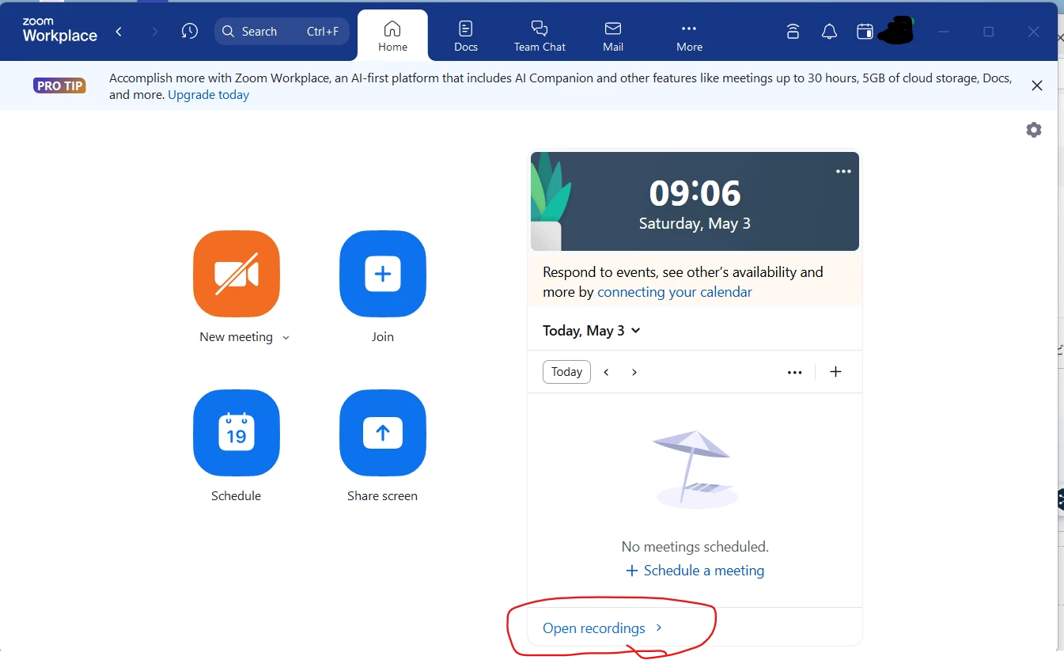The image size is (1064, 660).
Task: Click the Zoom Rooms pairing icon
Action: [x=793, y=32]
